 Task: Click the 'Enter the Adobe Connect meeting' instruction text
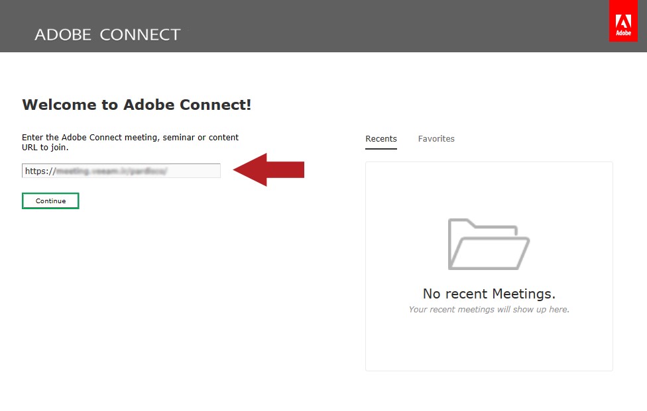click(x=131, y=142)
